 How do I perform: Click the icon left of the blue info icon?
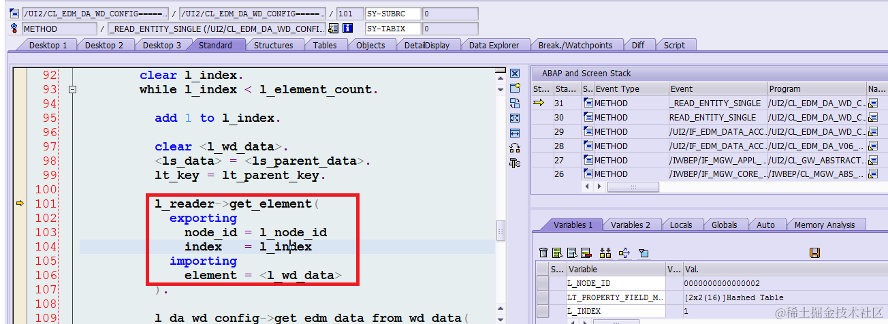point(333,29)
